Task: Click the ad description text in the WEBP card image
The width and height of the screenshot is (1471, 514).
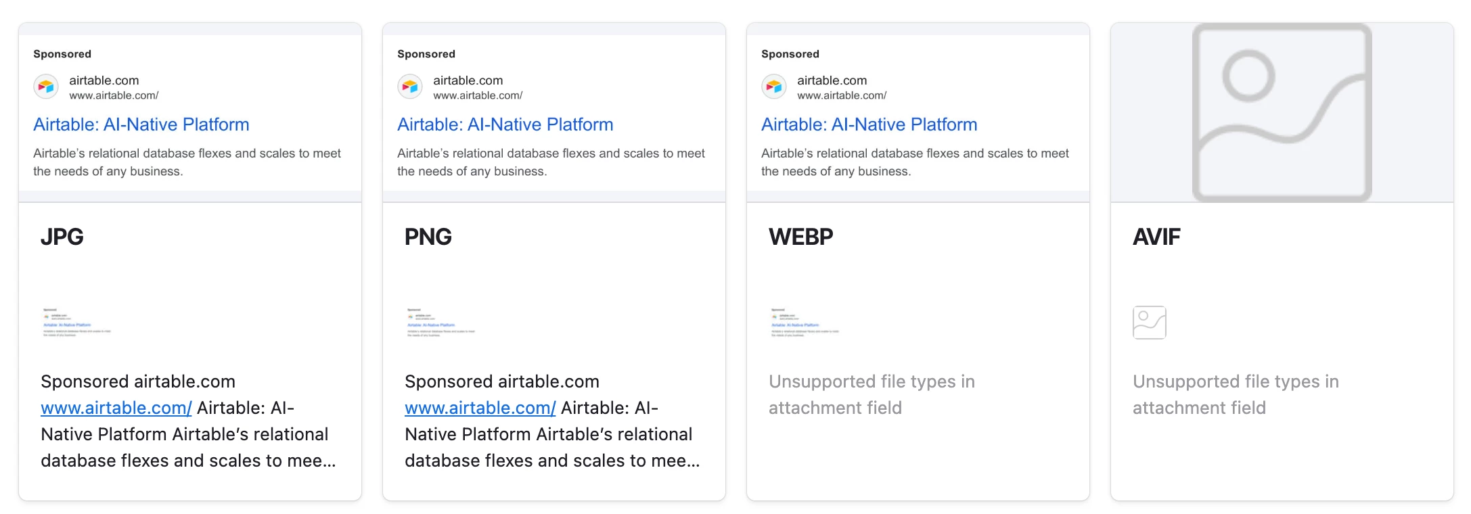Action: [x=915, y=162]
